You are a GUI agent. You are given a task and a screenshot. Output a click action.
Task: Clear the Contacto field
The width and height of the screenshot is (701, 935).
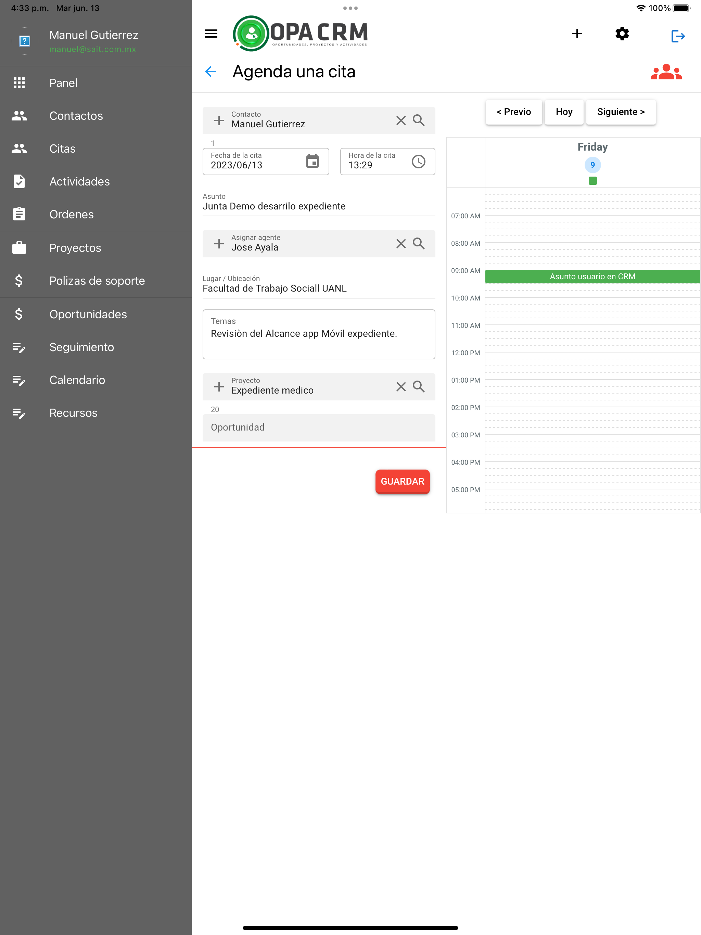pyautogui.click(x=401, y=120)
